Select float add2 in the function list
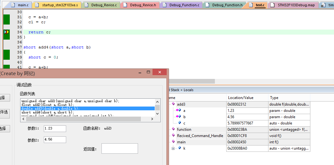Viewport: 334px width, 165px height. 48,105
